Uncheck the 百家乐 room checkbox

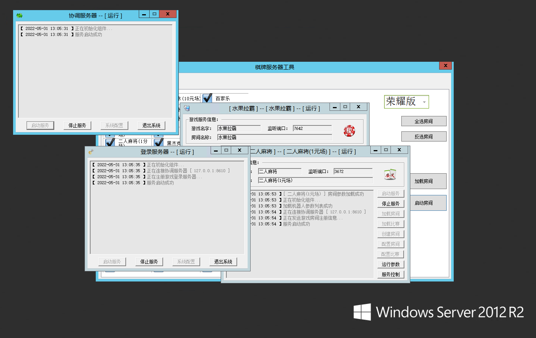207,98
